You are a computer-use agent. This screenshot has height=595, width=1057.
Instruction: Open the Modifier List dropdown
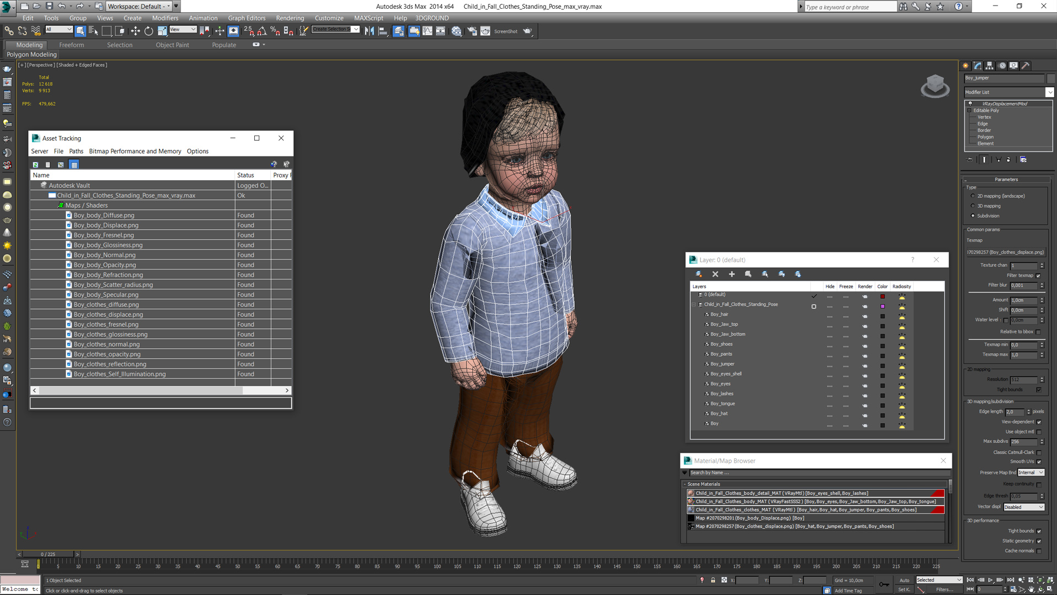point(1049,92)
